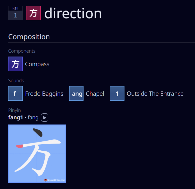Open the purple 方 Compass component tile
Screen dimensions: 195x189
click(15, 64)
